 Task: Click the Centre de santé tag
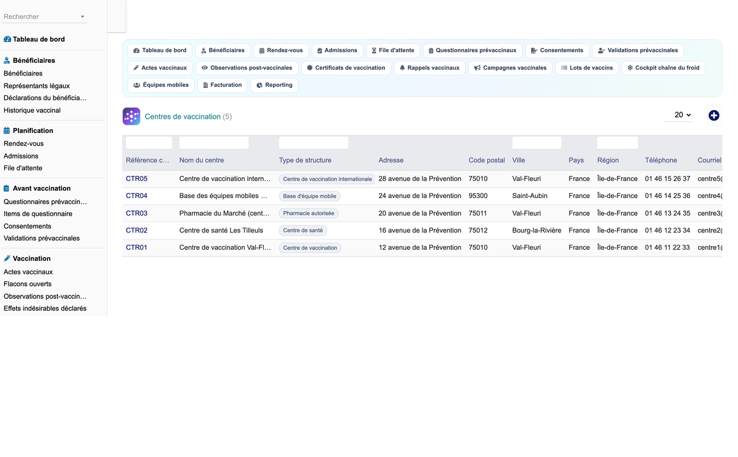(x=303, y=231)
